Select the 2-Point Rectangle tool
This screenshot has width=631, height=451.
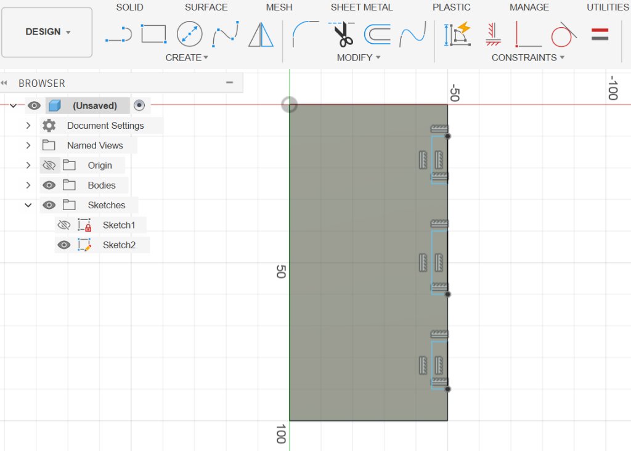[x=153, y=34]
